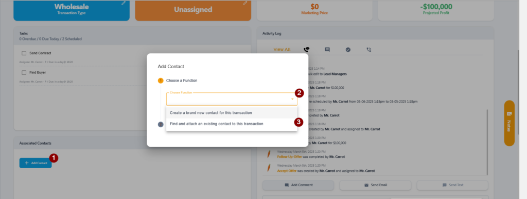Viewport: 527px width, 199px height.
Task: Check the Send Contract task checkbox
Action: coord(24,53)
